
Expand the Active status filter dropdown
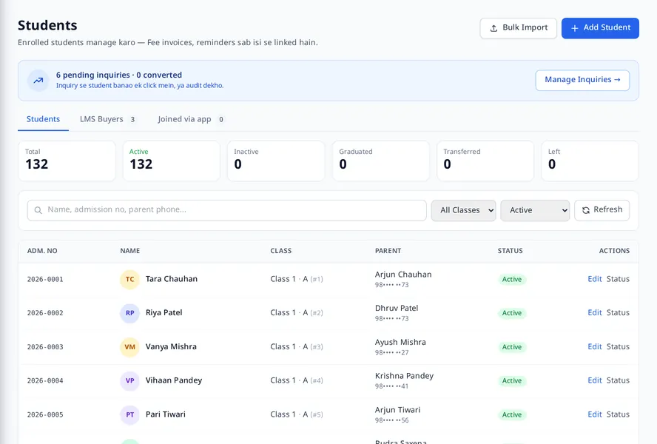coord(535,210)
